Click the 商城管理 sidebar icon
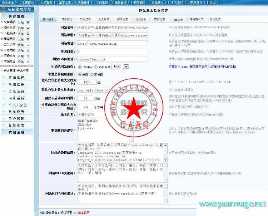268x216 pixels. coord(4,84)
